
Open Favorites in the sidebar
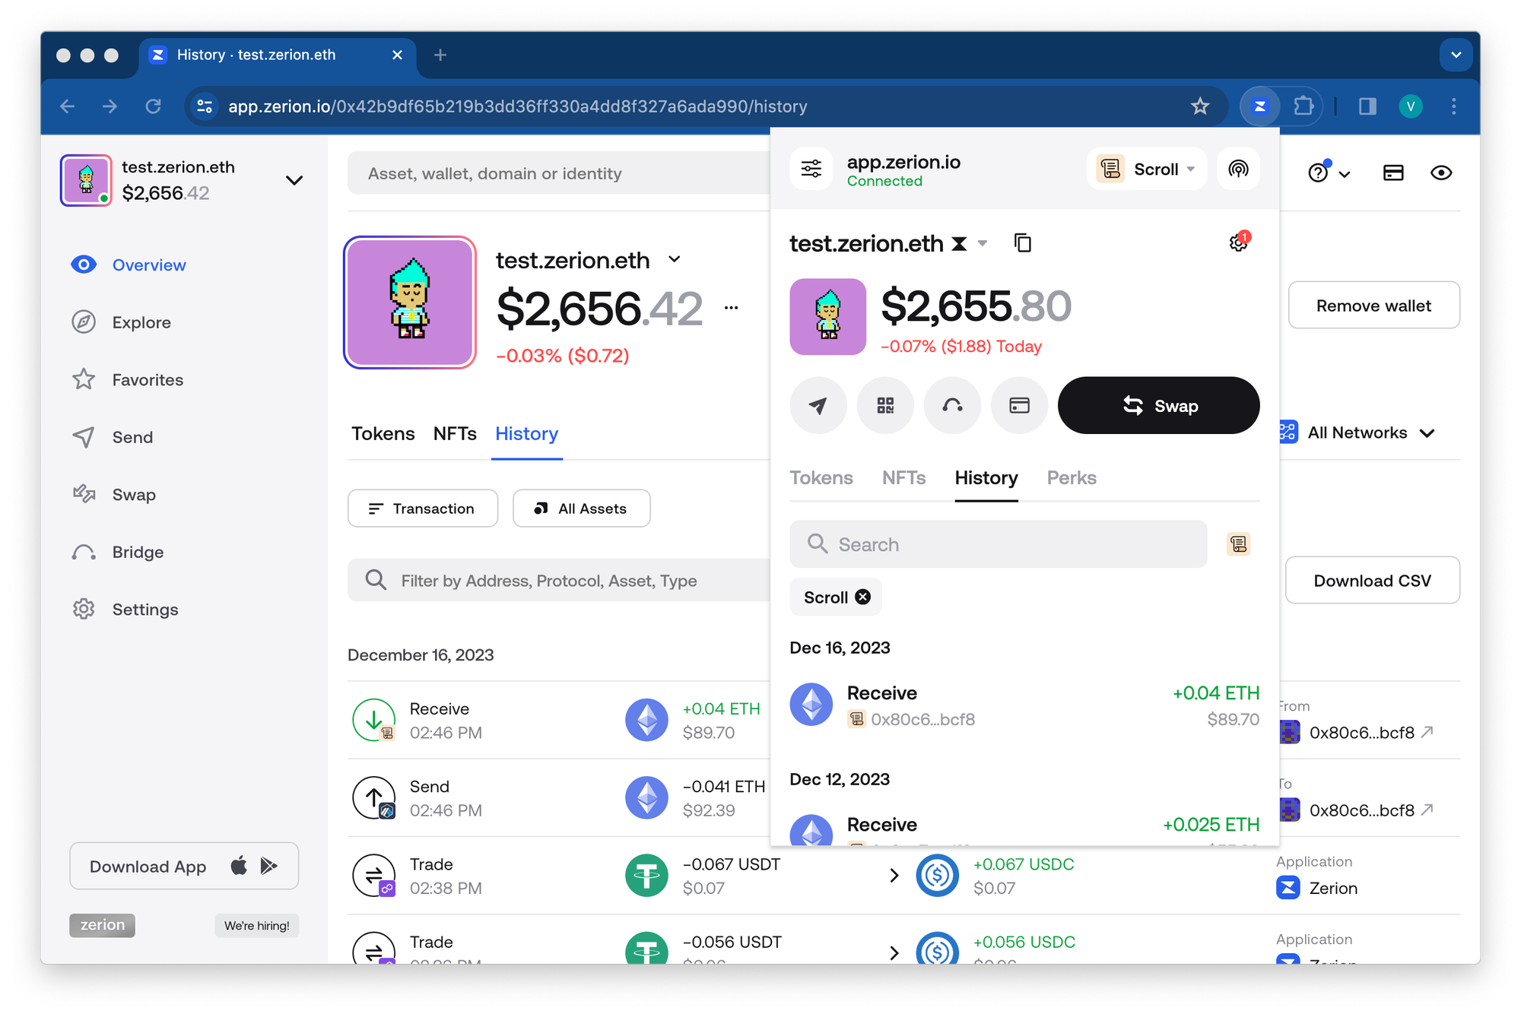(127, 379)
